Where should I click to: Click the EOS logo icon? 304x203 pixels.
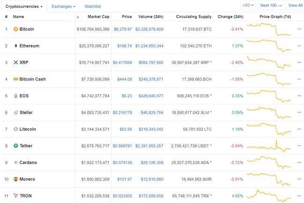pos(16,96)
